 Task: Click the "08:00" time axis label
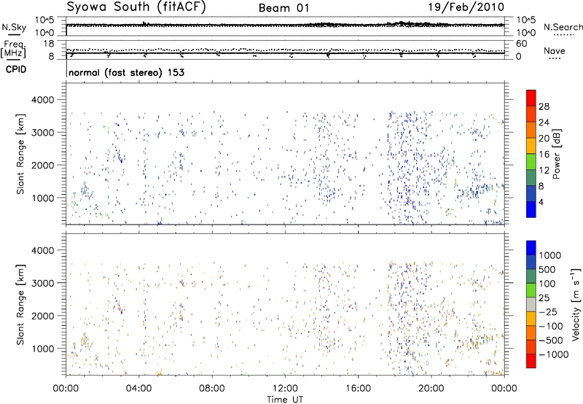pyautogui.click(x=212, y=389)
